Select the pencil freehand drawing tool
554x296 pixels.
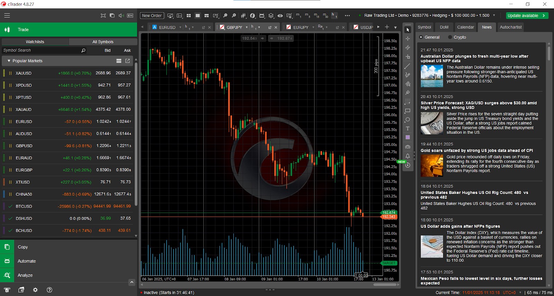(x=408, y=75)
